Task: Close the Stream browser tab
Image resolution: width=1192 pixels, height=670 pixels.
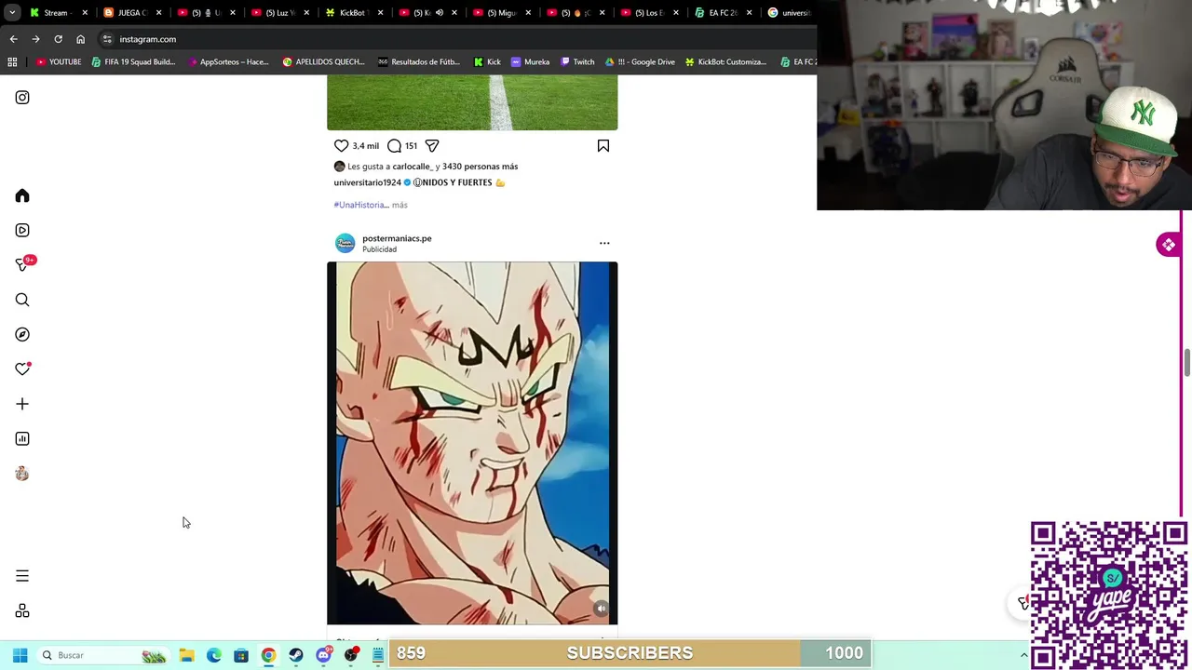Action: tap(85, 13)
